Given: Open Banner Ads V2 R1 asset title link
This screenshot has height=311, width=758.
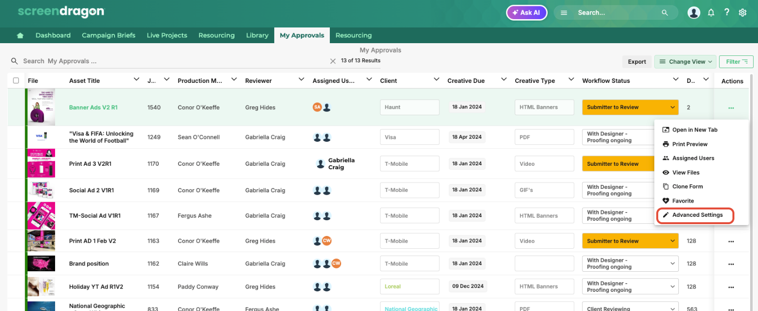Looking at the screenshot, I should tap(93, 107).
